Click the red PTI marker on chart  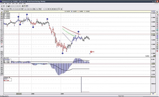(x=92, y=52)
